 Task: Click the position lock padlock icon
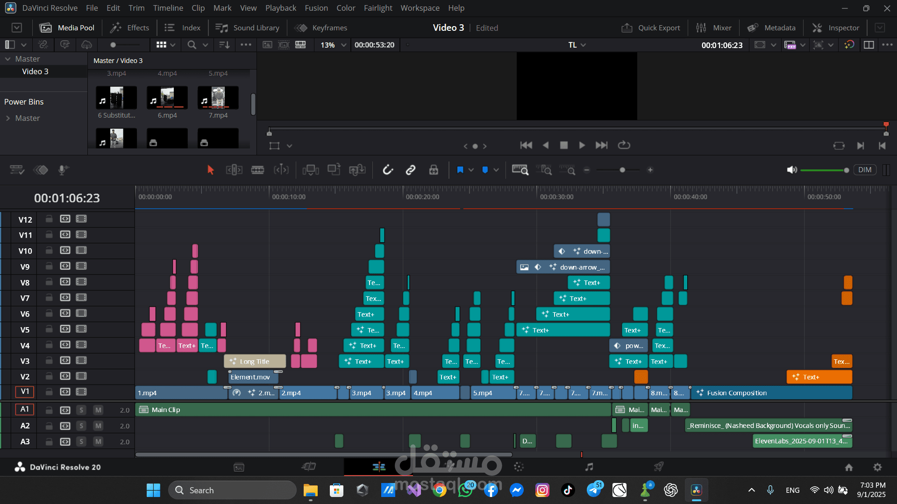(434, 170)
